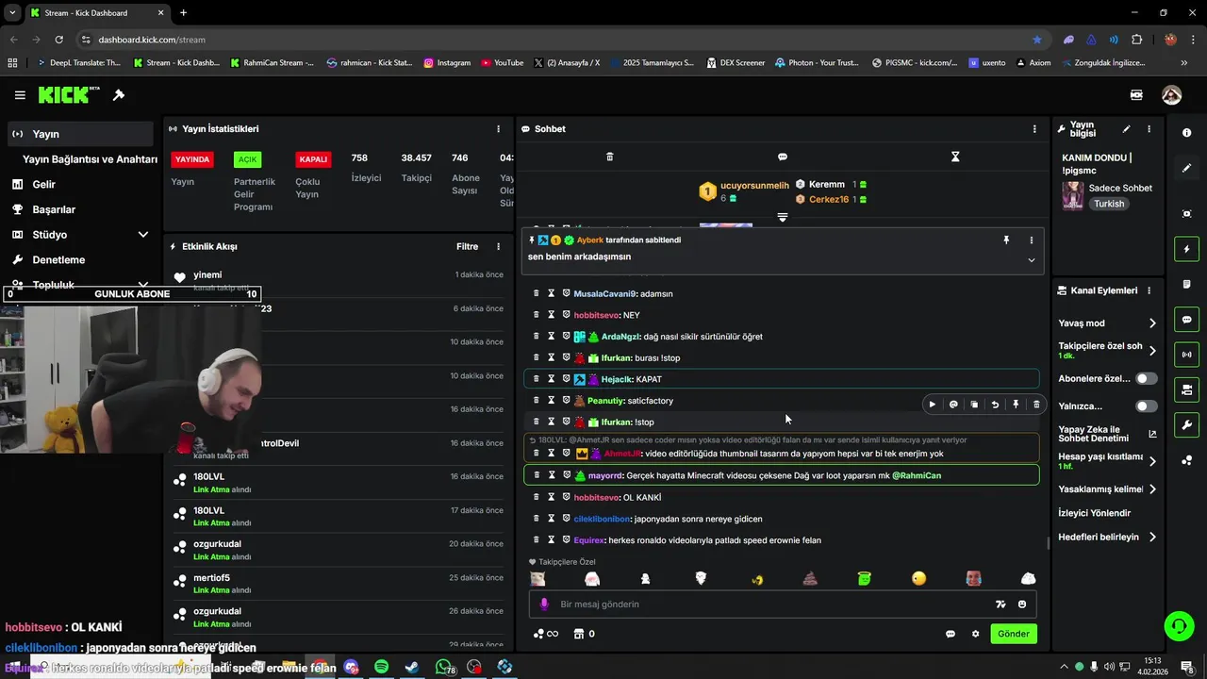Open Yavaş mod options arrow
Image resolution: width=1207 pixels, height=679 pixels.
click(1152, 323)
